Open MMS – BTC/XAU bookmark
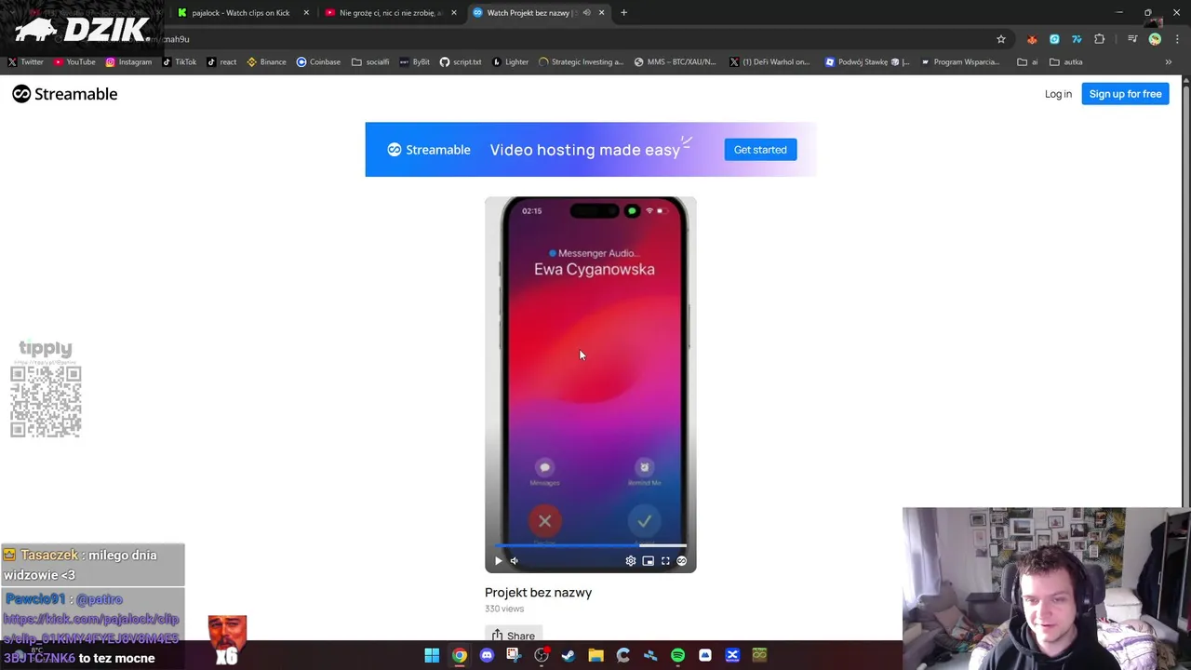The width and height of the screenshot is (1191, 670). [x=676, y=62]
